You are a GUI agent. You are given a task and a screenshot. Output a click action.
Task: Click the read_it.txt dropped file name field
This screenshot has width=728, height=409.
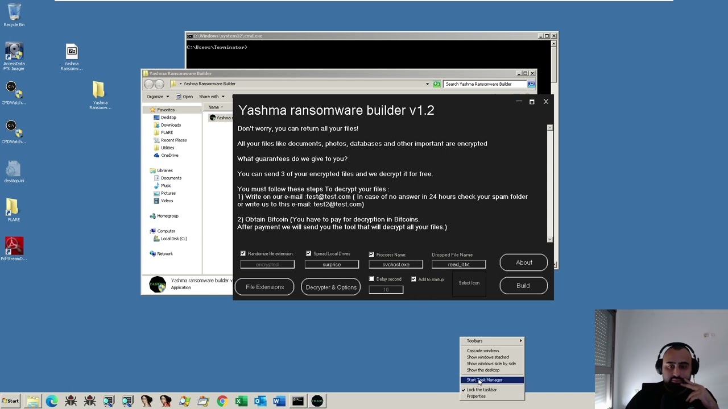(x=458, y=265)
